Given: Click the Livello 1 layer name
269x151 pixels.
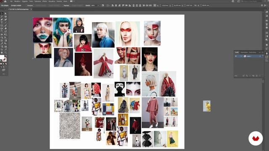Looking at the screenshot, I should 249,56.
